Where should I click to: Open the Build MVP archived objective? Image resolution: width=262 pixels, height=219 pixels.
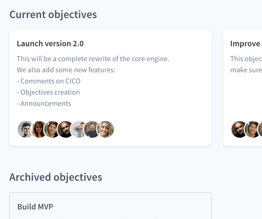click(35, 207)
